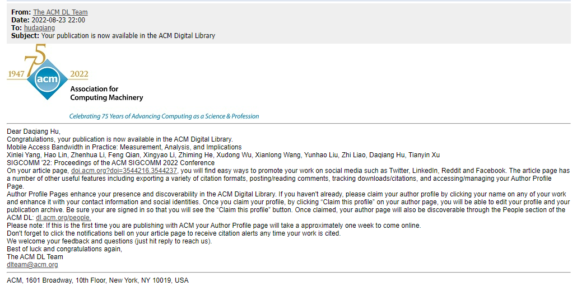Visit the dl.acm.org/people link
This screenshot has width=577, height=300.
click(63, 218)
